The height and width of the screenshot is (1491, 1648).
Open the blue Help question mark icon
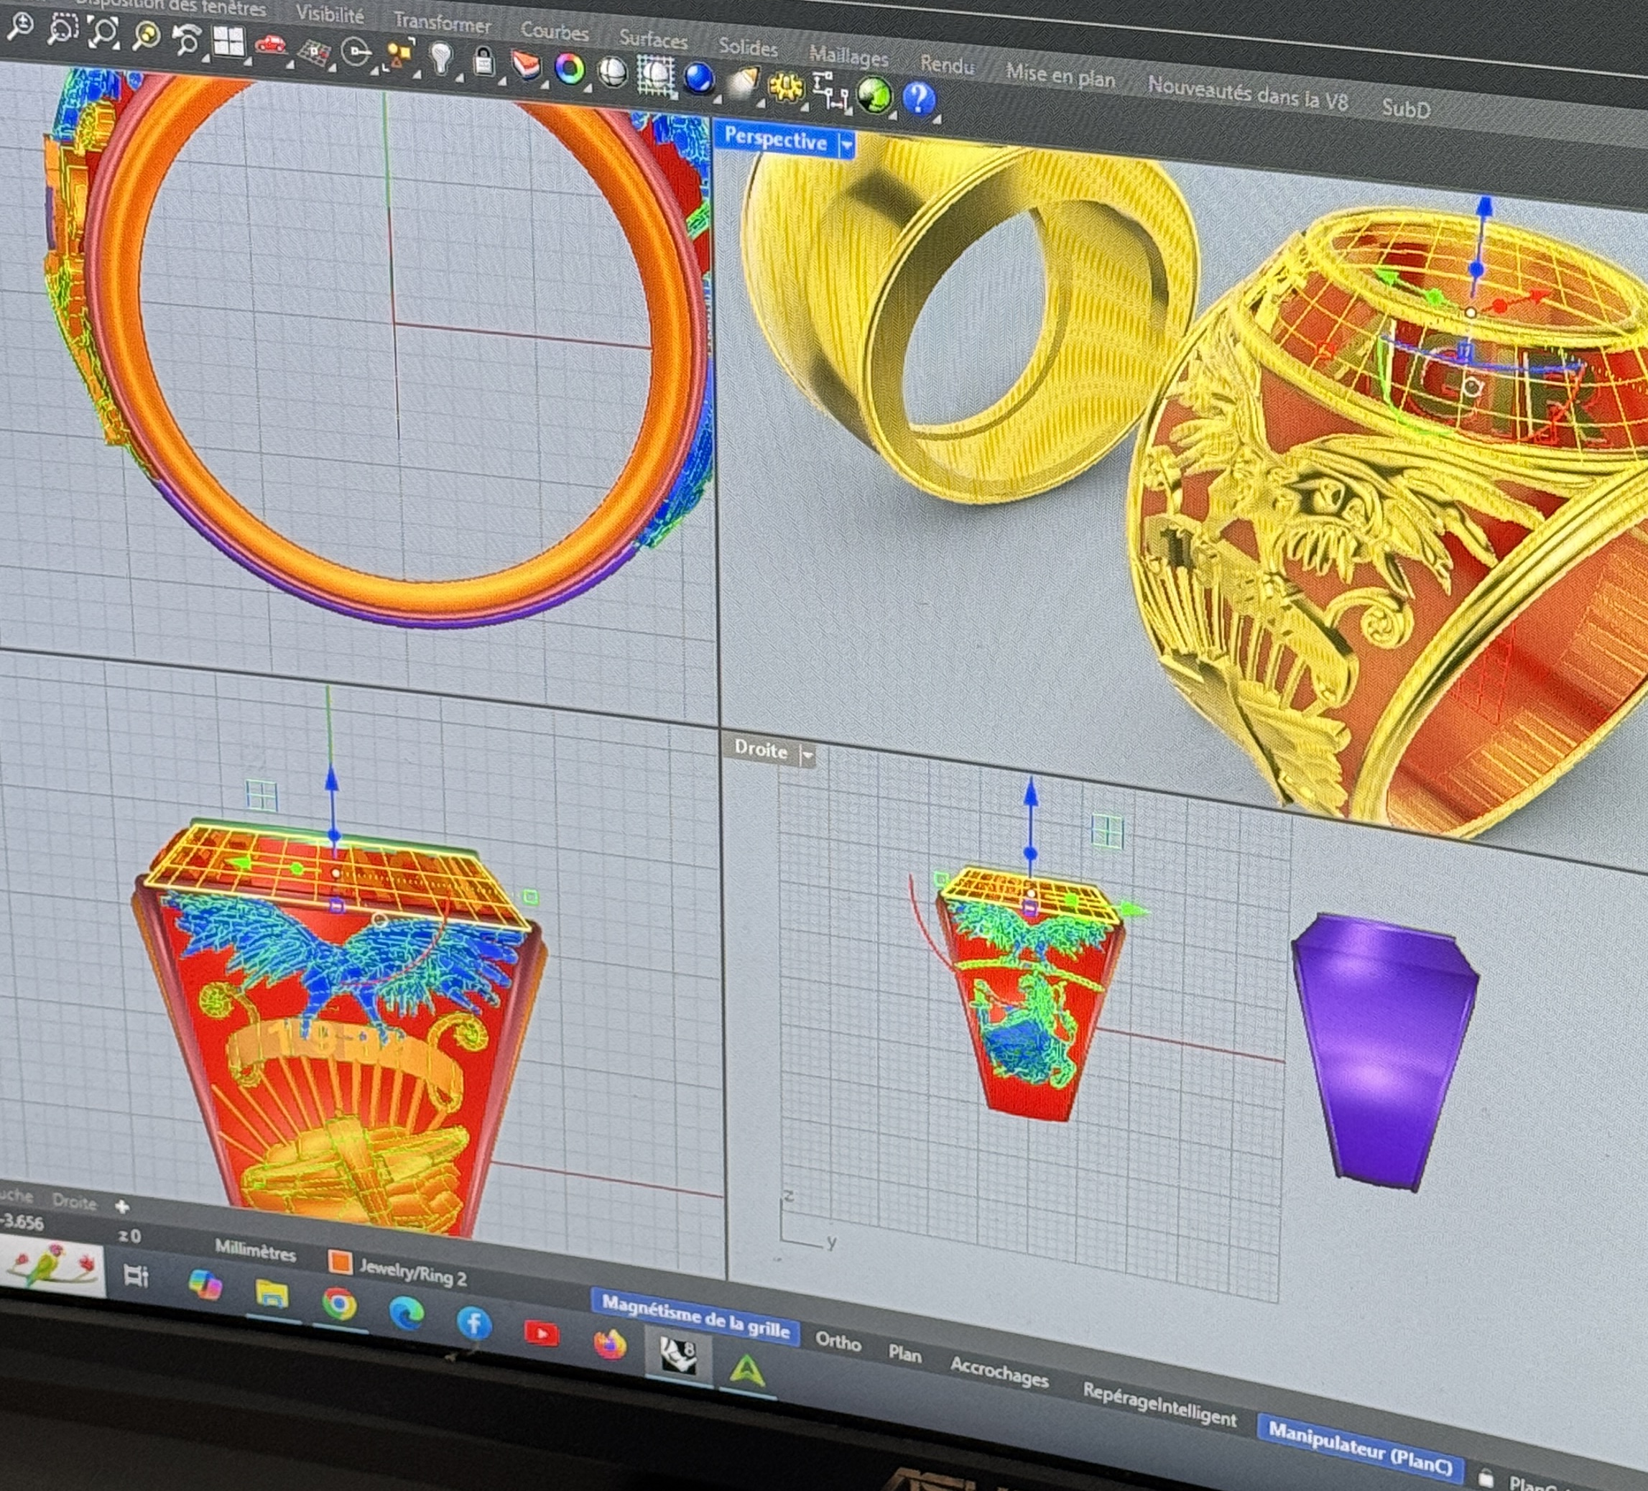point(918,99)
